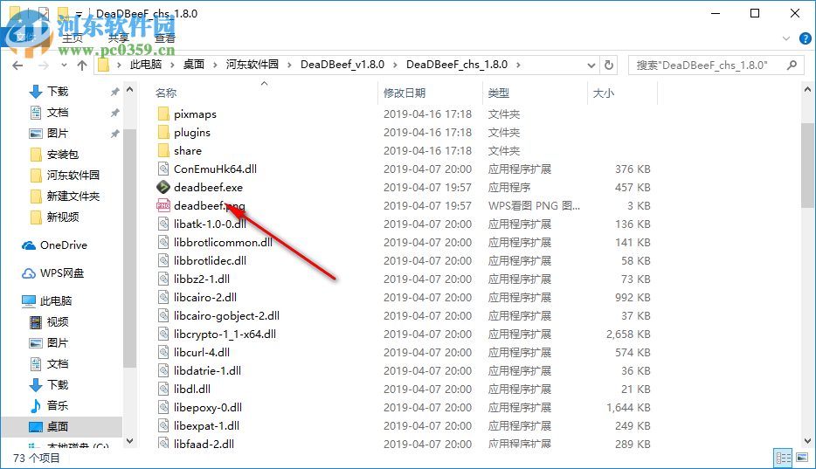Select libbrotlidec.dll file
This screenshot has height=469, width=816.
(211, 260)
